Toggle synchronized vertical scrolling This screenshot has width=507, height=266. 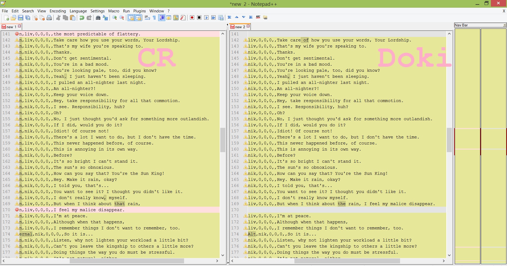click(131, 18)
